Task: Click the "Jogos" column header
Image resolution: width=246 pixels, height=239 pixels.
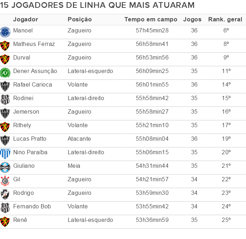Action: pos(192,20)
